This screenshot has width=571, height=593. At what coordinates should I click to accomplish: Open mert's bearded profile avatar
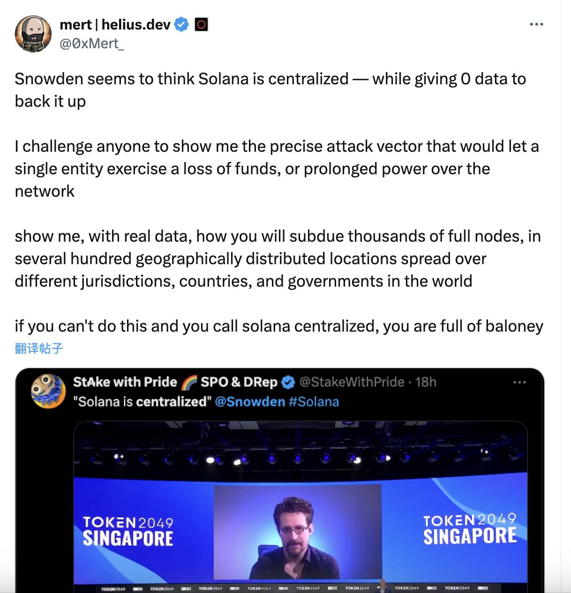point(33,34)
